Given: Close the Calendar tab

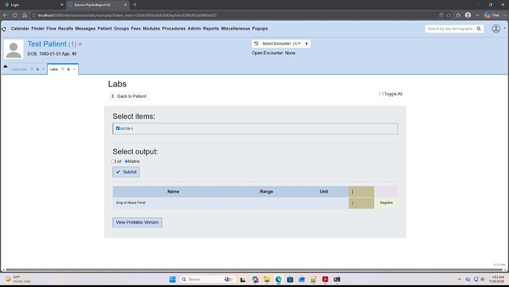Looking at the screenshot, I should point(44,69).
